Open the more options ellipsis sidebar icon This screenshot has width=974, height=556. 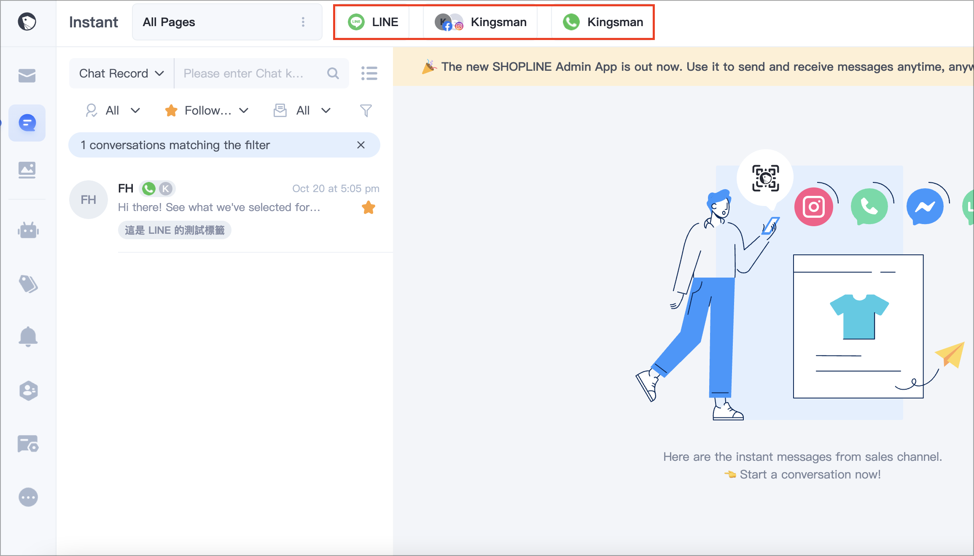28,497
